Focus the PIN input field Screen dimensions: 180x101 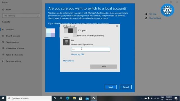91,49
